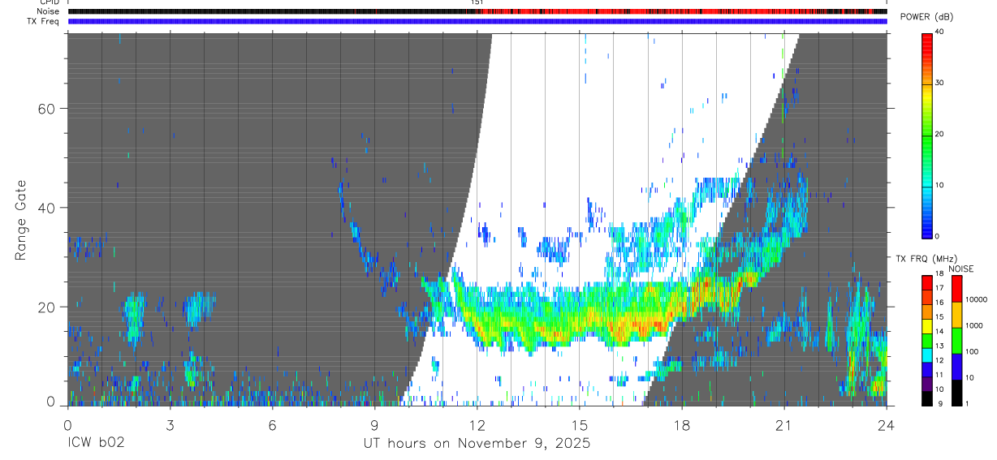This screenshot has height=460, width=997.
Task: Click the '30' tick on the POWER scale
Action: click(x=940, y=84)
